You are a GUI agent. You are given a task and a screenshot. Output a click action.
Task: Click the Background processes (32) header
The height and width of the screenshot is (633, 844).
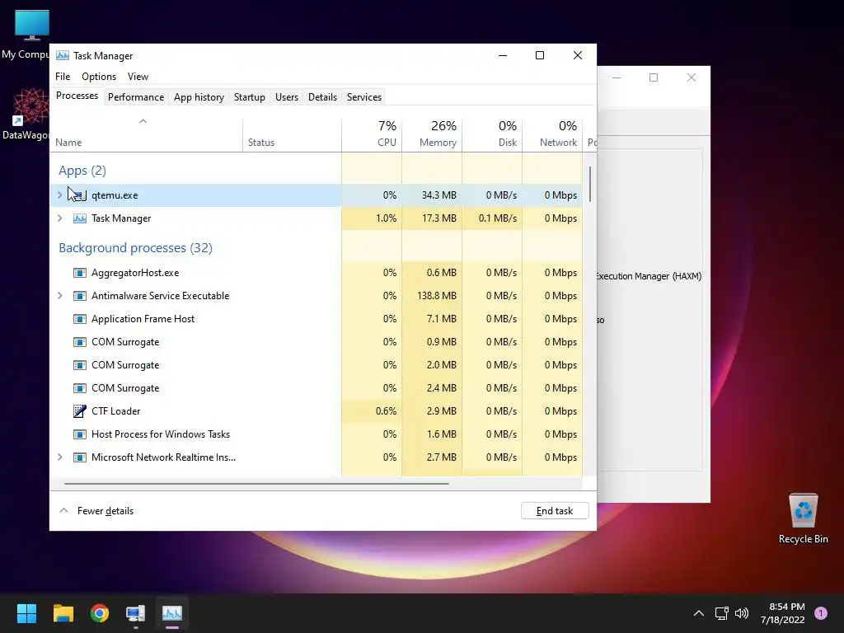pyautogui.click(x=135, y=248)
